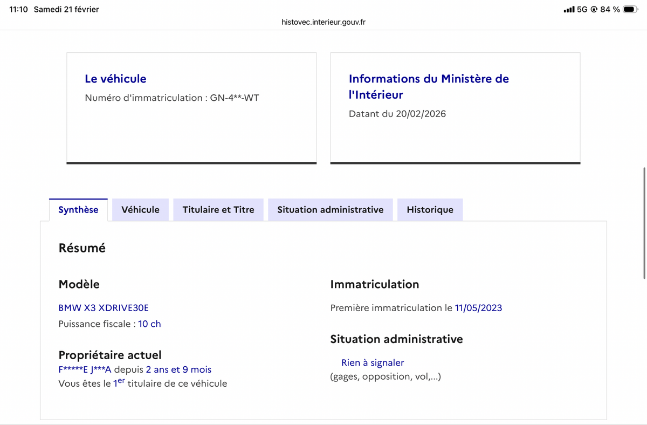Open the Véhicule tab

pos(140,210)
